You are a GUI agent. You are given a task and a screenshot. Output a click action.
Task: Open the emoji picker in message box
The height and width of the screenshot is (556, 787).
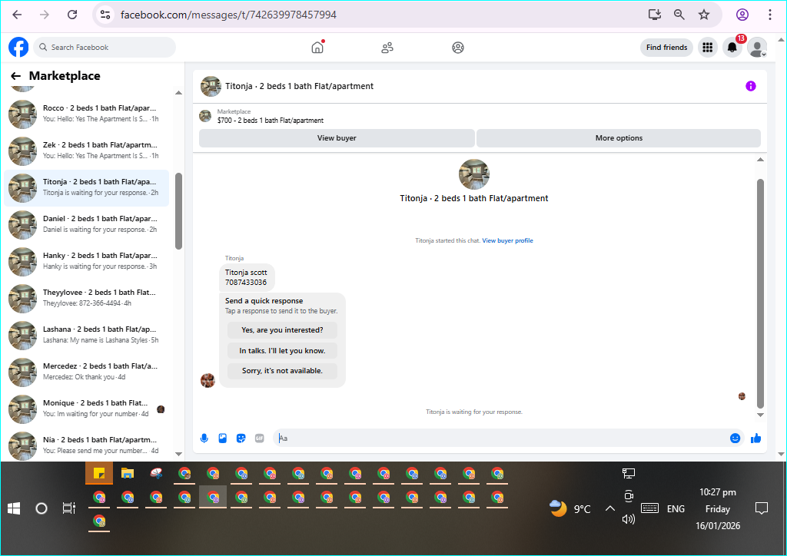(x=735, y=439)
